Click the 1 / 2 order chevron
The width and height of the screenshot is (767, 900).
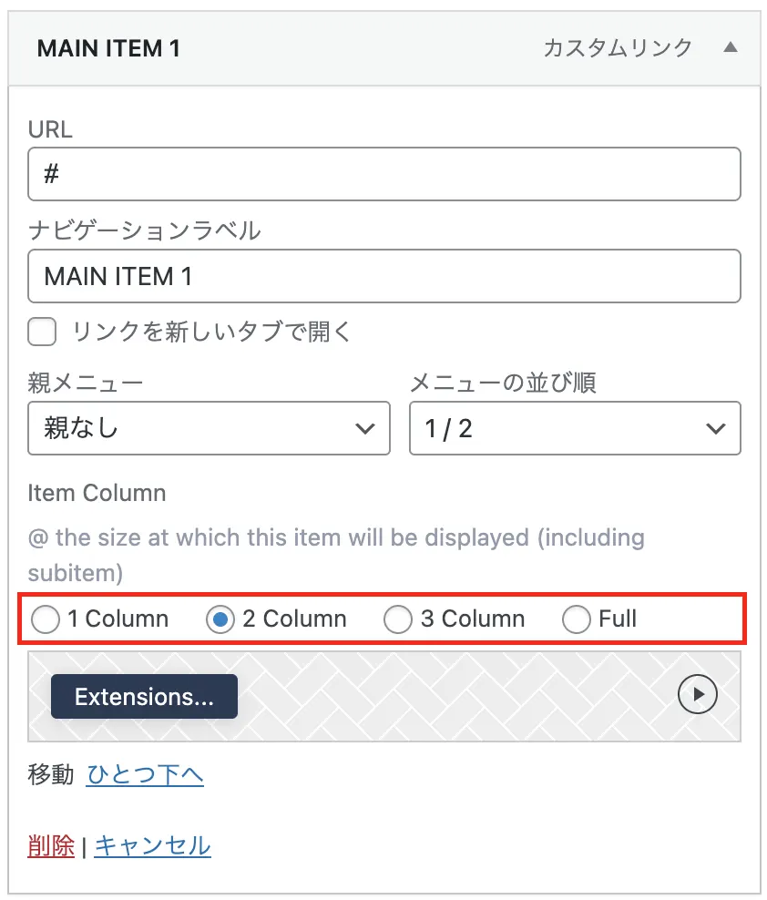click(715, 428)
